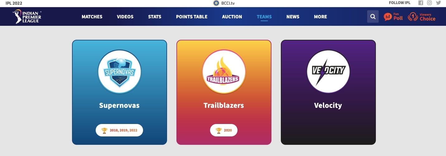This screenshot has height=156, width=446.
Task: Go to the STATS section
Action: coord(155,17)
